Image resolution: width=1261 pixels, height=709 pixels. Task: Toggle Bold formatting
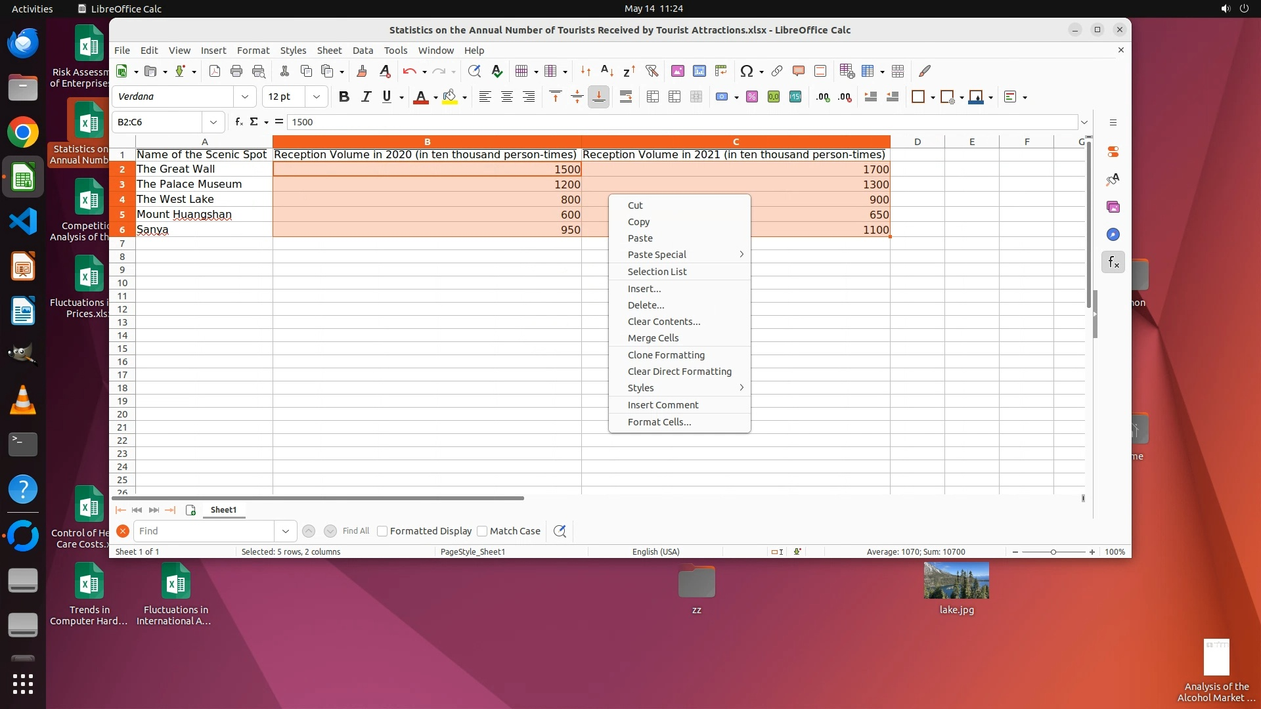click(343, 97)
